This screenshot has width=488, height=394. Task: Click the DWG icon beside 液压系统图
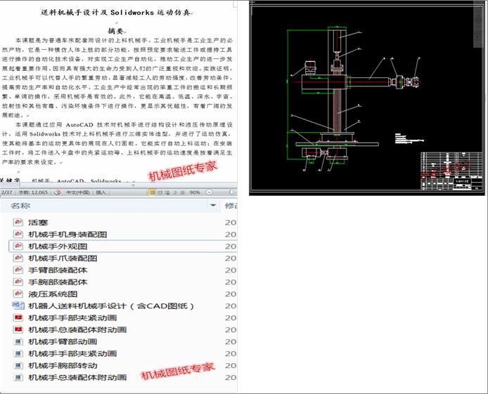[18, 294]
